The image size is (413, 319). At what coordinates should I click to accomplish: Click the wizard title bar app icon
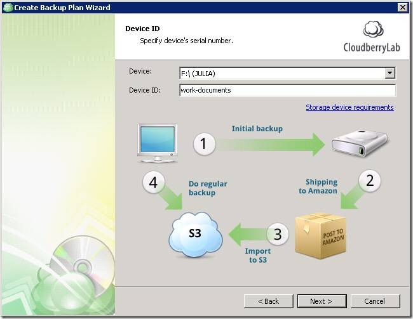tap(8, 8)
